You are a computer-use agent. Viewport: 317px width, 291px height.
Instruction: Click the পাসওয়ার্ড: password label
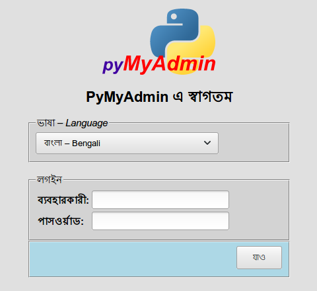(61, 221)
